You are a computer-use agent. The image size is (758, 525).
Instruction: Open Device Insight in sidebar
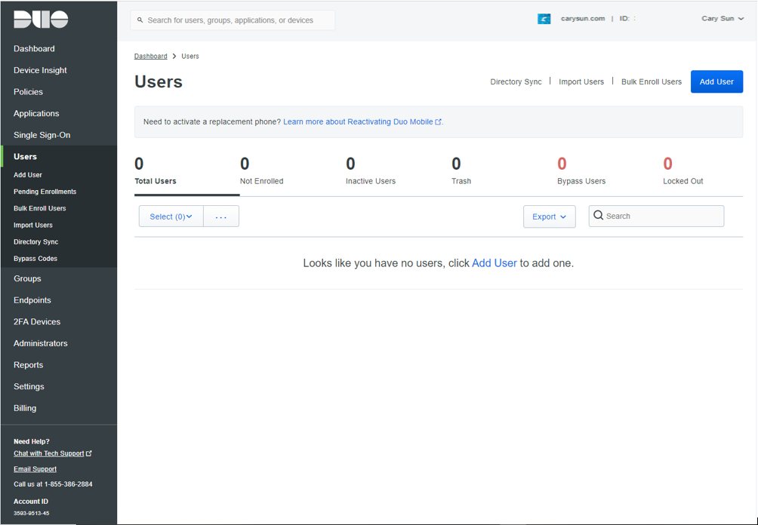point(40,70)
